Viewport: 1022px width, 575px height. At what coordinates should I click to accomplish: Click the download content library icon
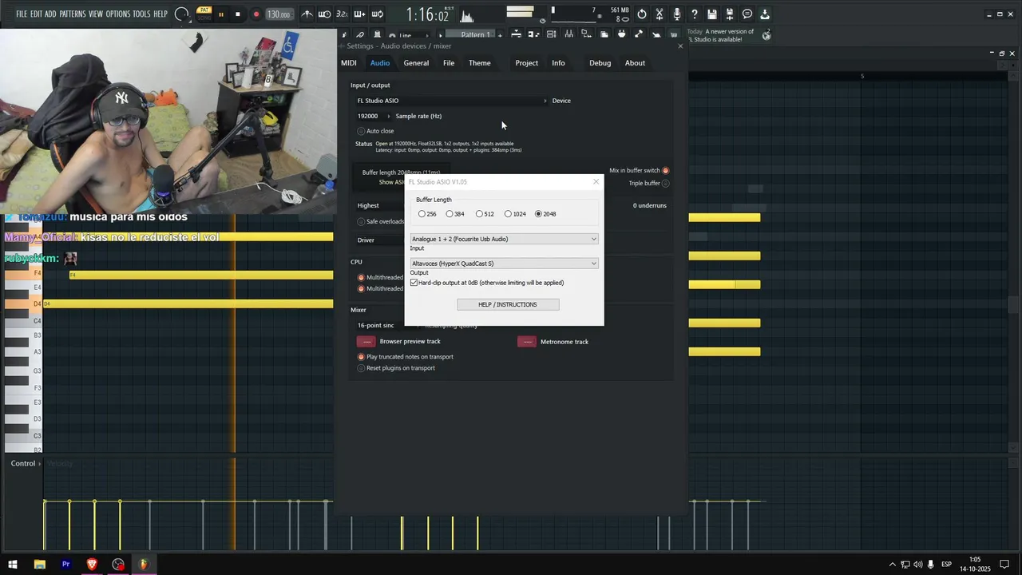[x=764, y=14]
